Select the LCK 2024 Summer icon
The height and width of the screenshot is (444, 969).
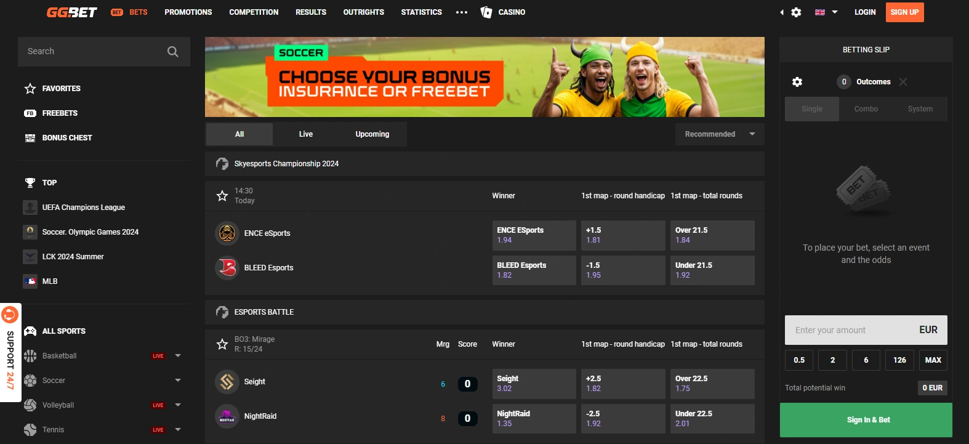(30, 257)
